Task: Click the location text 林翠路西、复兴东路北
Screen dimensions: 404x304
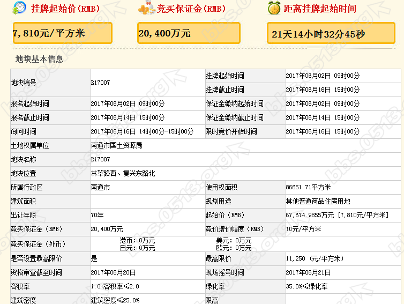Action: click(123, 173)
